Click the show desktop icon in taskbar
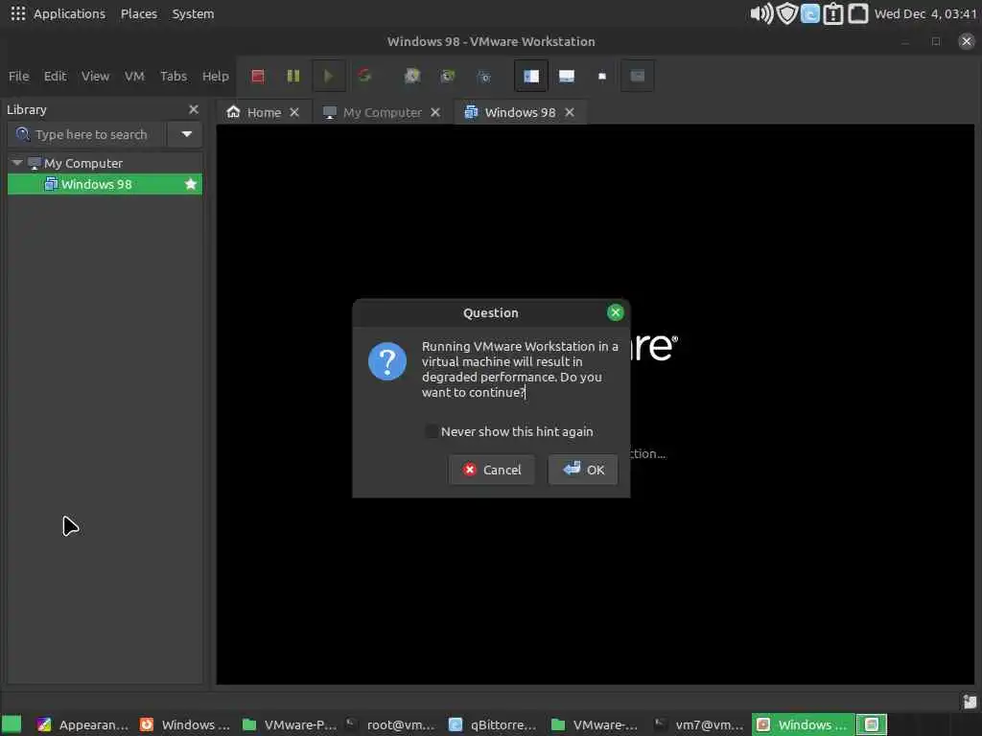The height and width of the screenshot is (736, 982). [x=12, y=724]
